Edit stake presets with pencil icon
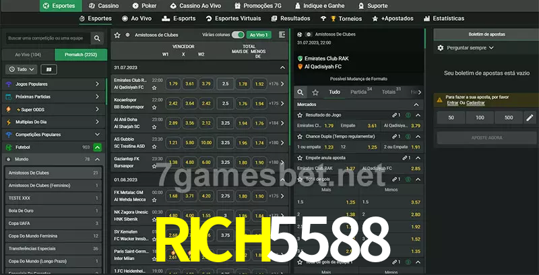 coord(530,118)
